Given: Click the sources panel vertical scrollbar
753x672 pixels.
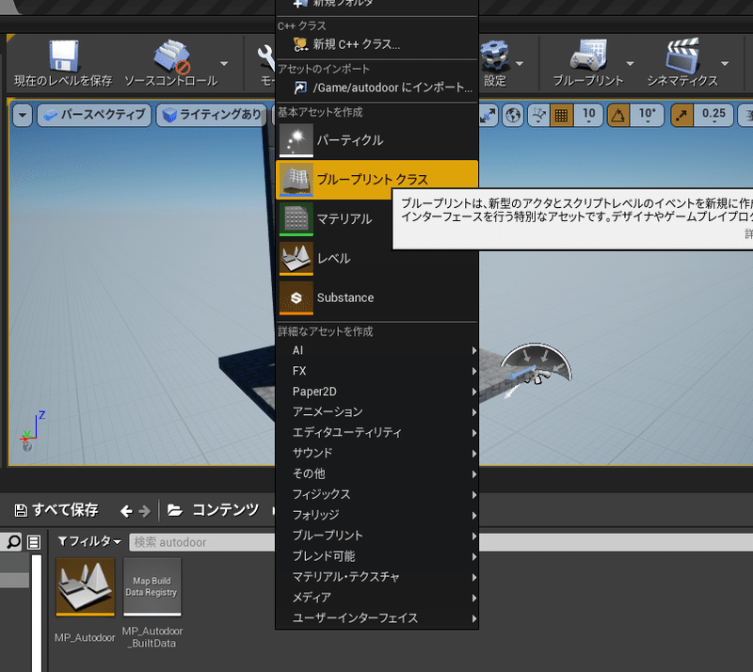Looking at the screenshot, I should click(x=37, y=613).
